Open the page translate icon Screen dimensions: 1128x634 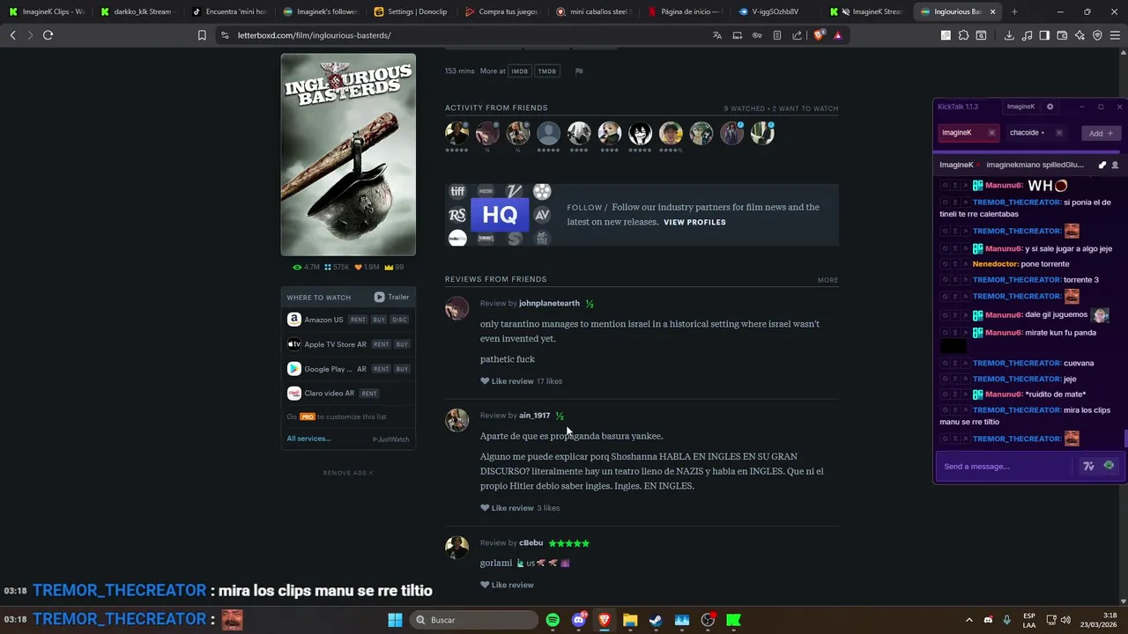point(716,35)
